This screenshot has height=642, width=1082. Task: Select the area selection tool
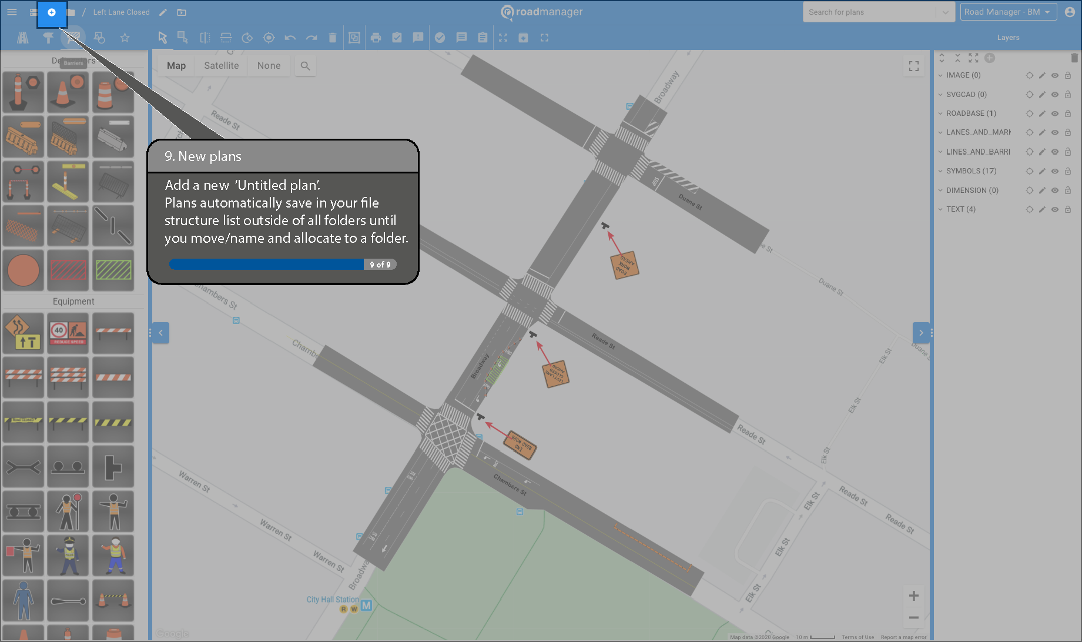tap(183, 38)
